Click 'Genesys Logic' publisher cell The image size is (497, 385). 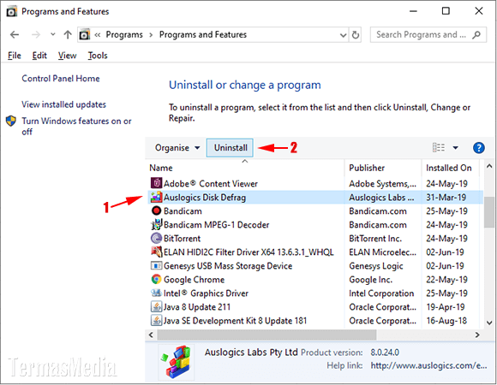376,266
